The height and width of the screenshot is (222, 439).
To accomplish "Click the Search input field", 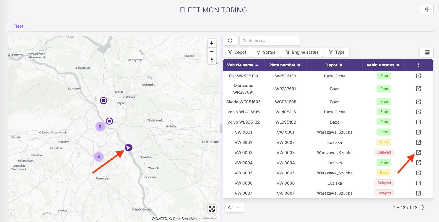I will pyautogui.click(x=270, y=41).
